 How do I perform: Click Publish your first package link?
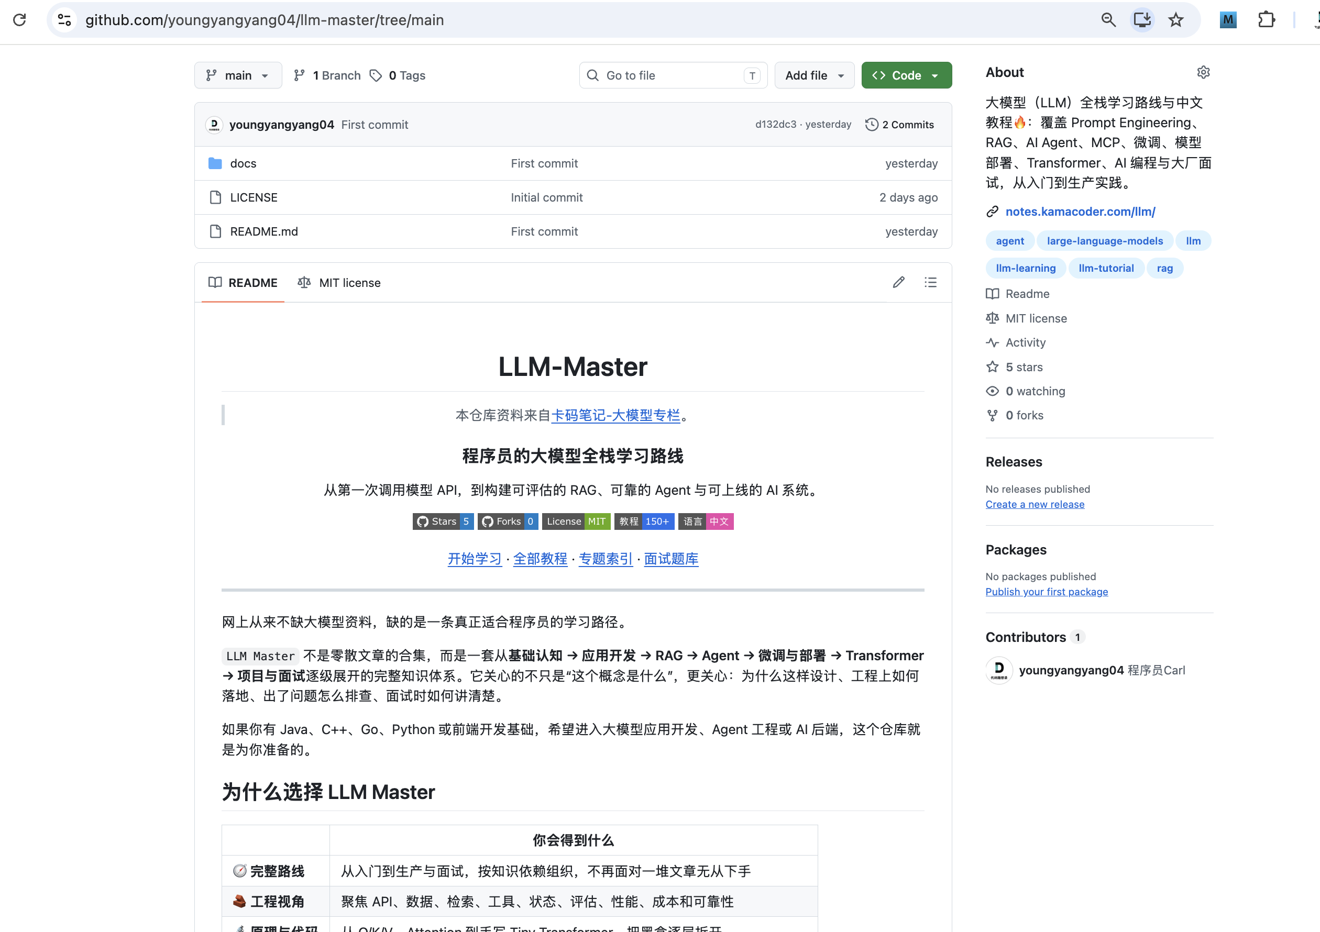[x=1047, y=591]
